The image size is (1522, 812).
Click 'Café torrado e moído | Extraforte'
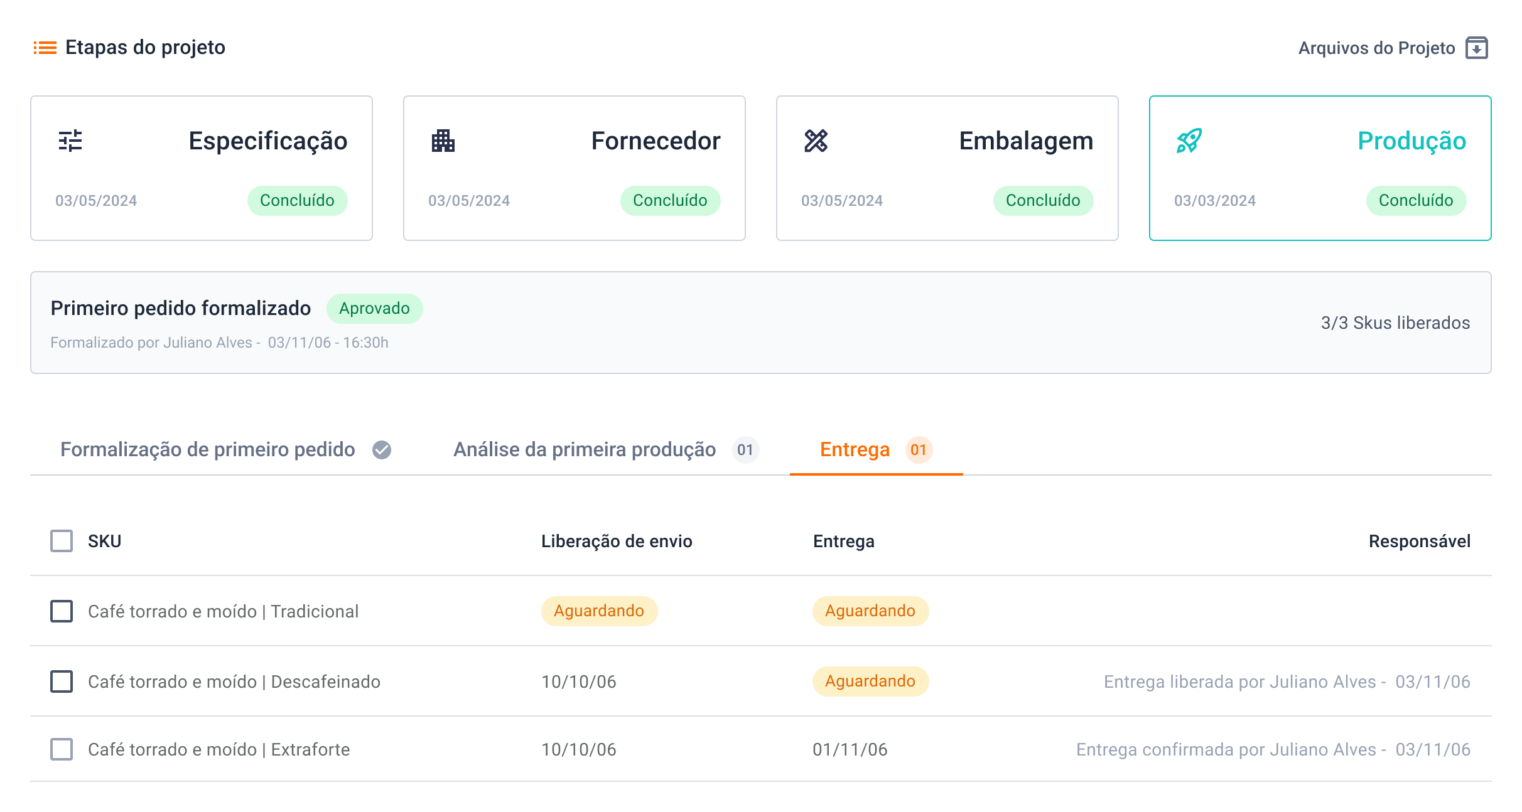coord(219,750)
